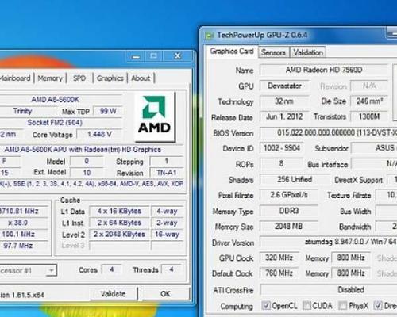The width and height of the screenshot is (397, 317).
Task: Click the Subvendor ASUS field
Action: coord(374,148)
